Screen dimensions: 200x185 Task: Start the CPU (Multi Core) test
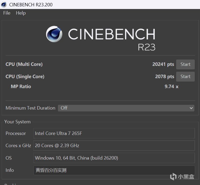pos(185,64)
